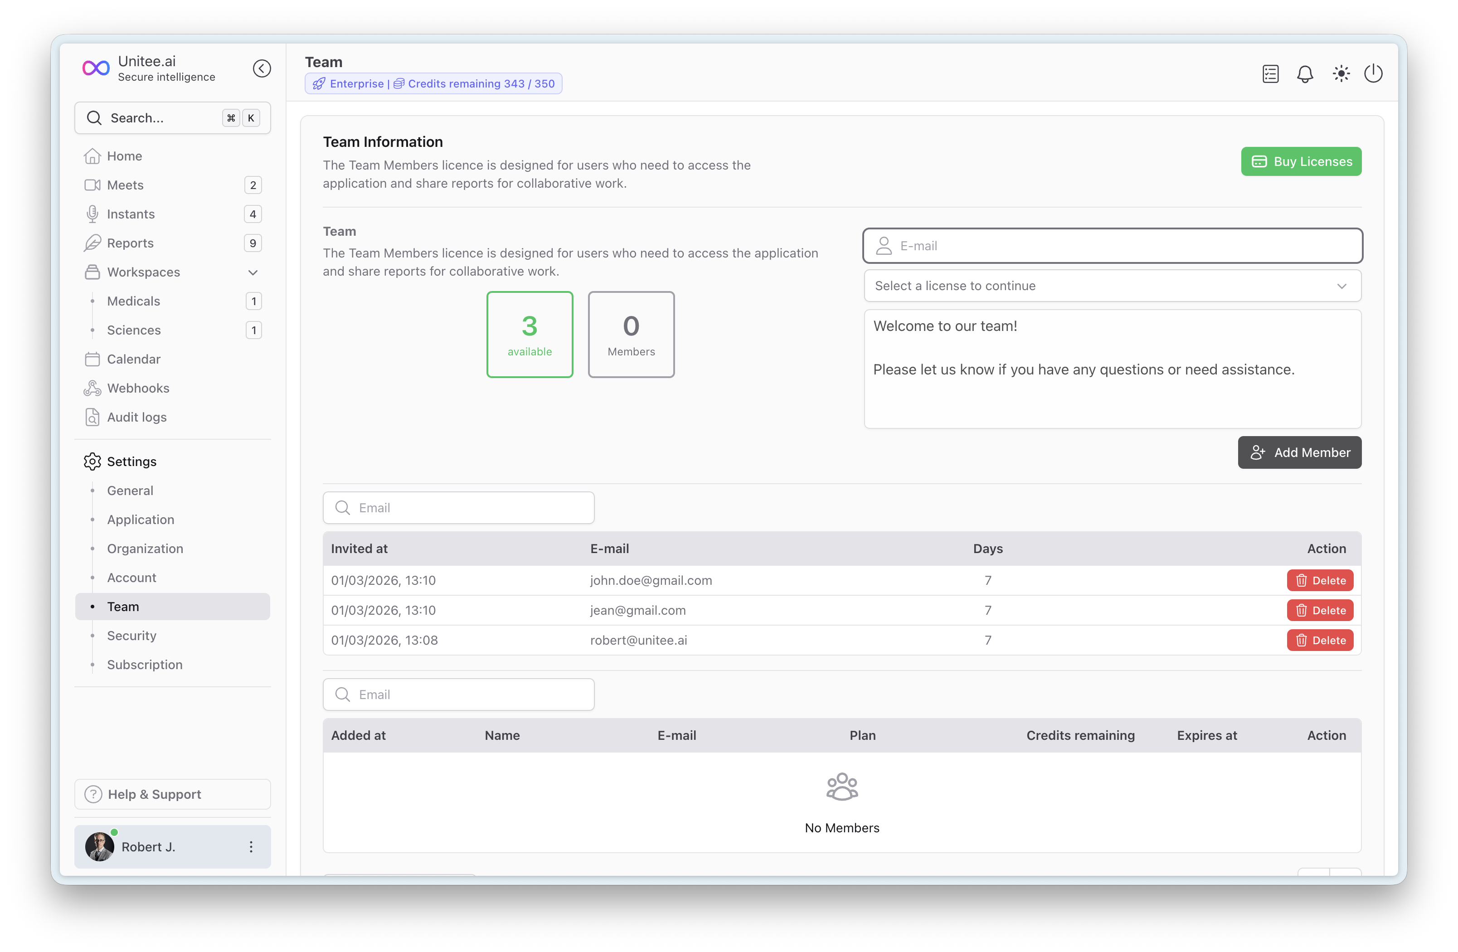Delete invitation for john.doe@gmail.com

click(1320, 580)
